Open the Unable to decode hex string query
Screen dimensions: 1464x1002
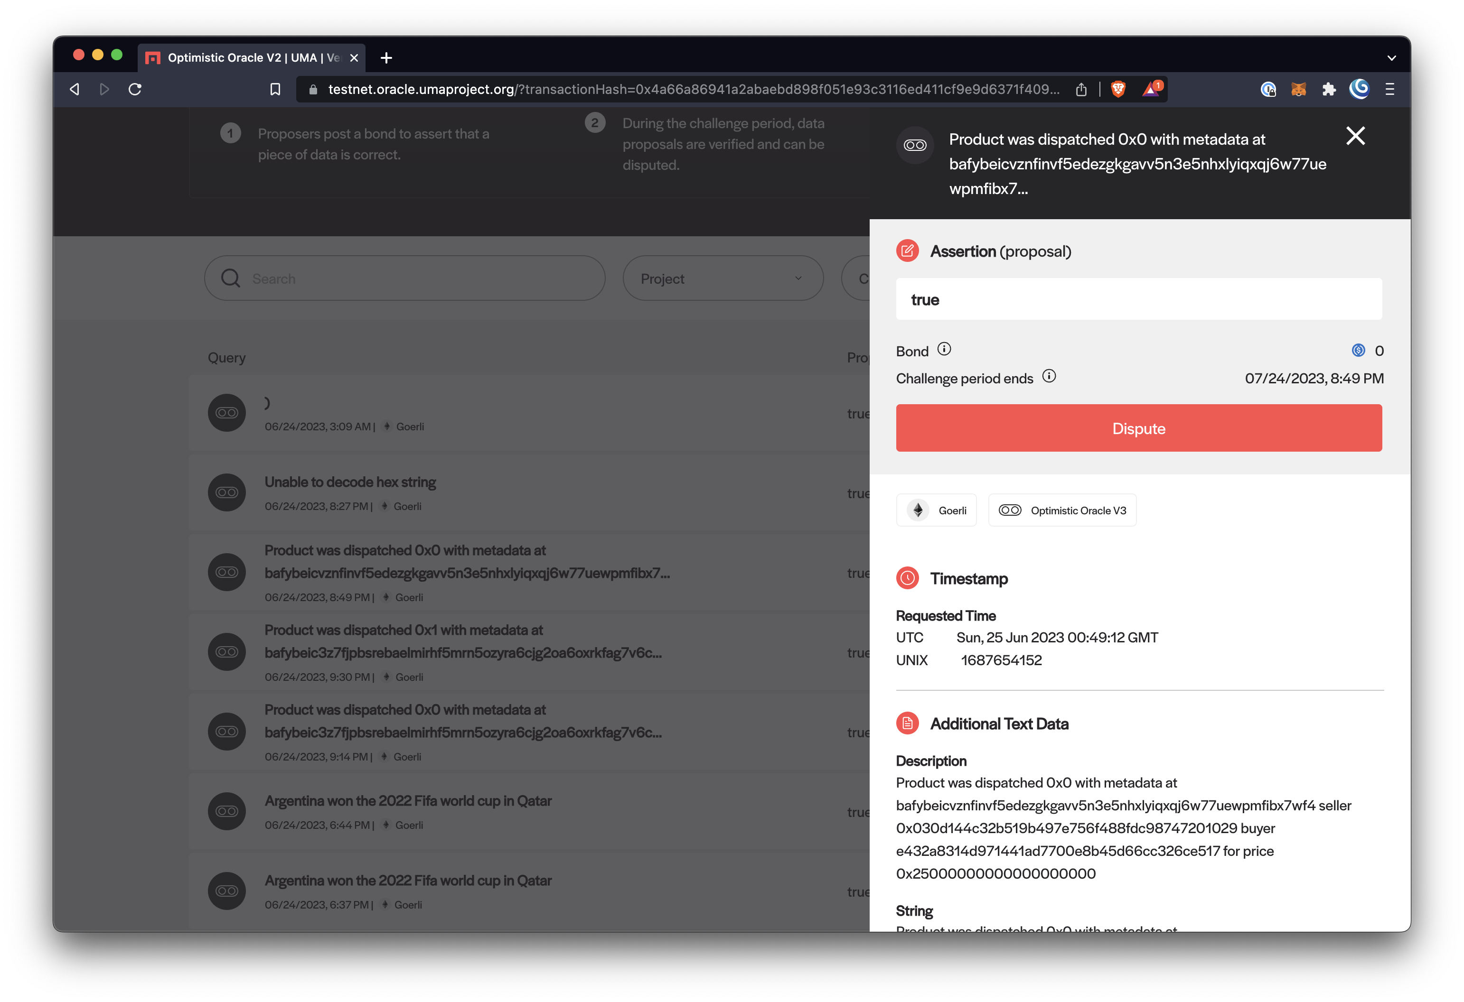(x=529, y=493)
